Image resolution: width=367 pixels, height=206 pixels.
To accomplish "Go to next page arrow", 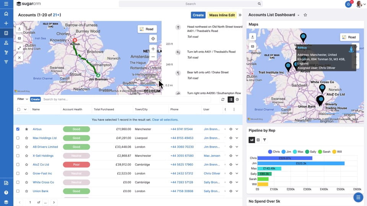I will [54, 202].
